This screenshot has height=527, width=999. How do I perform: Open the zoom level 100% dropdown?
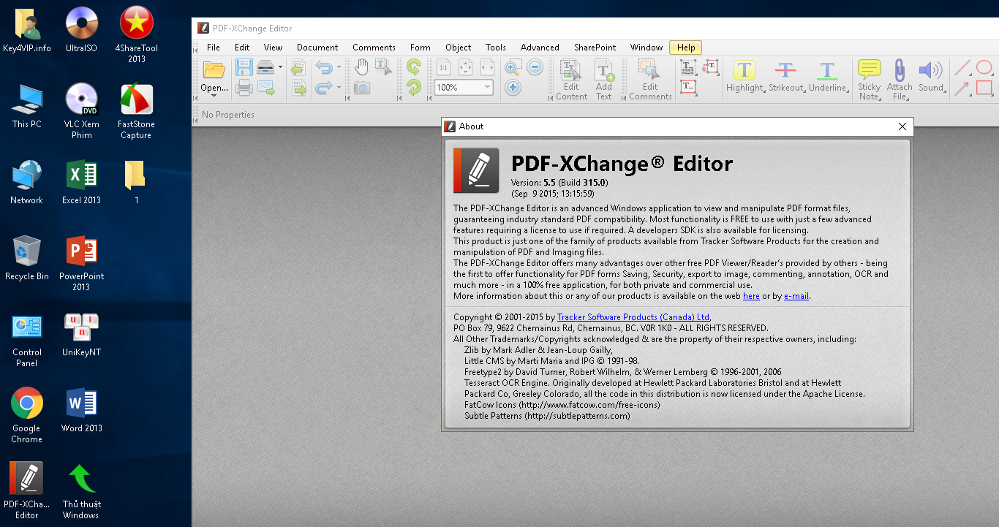tap(487, 88)
